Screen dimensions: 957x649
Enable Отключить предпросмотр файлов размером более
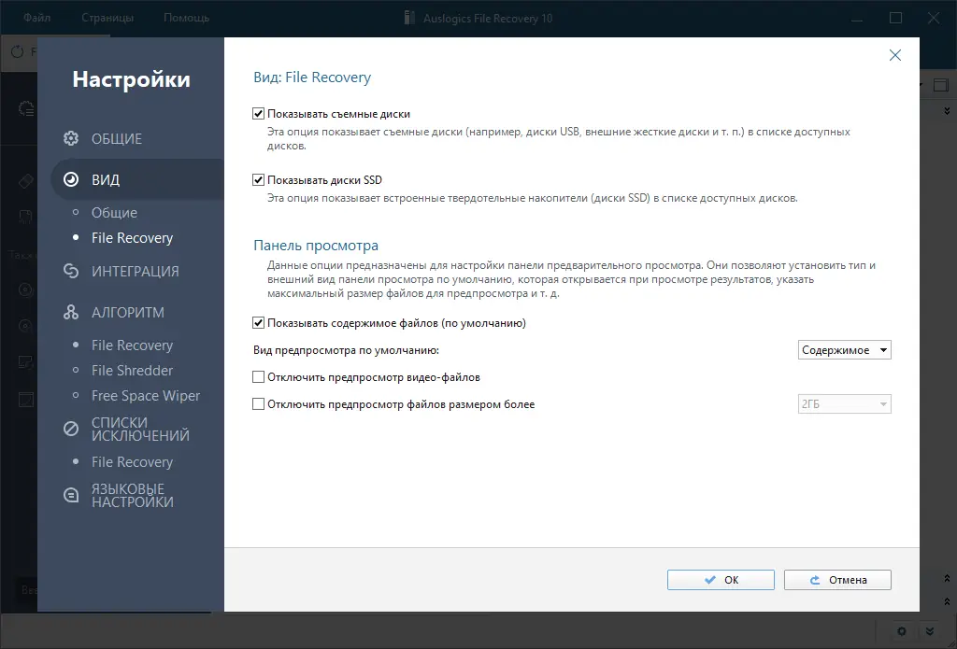[x=258, y=403]
